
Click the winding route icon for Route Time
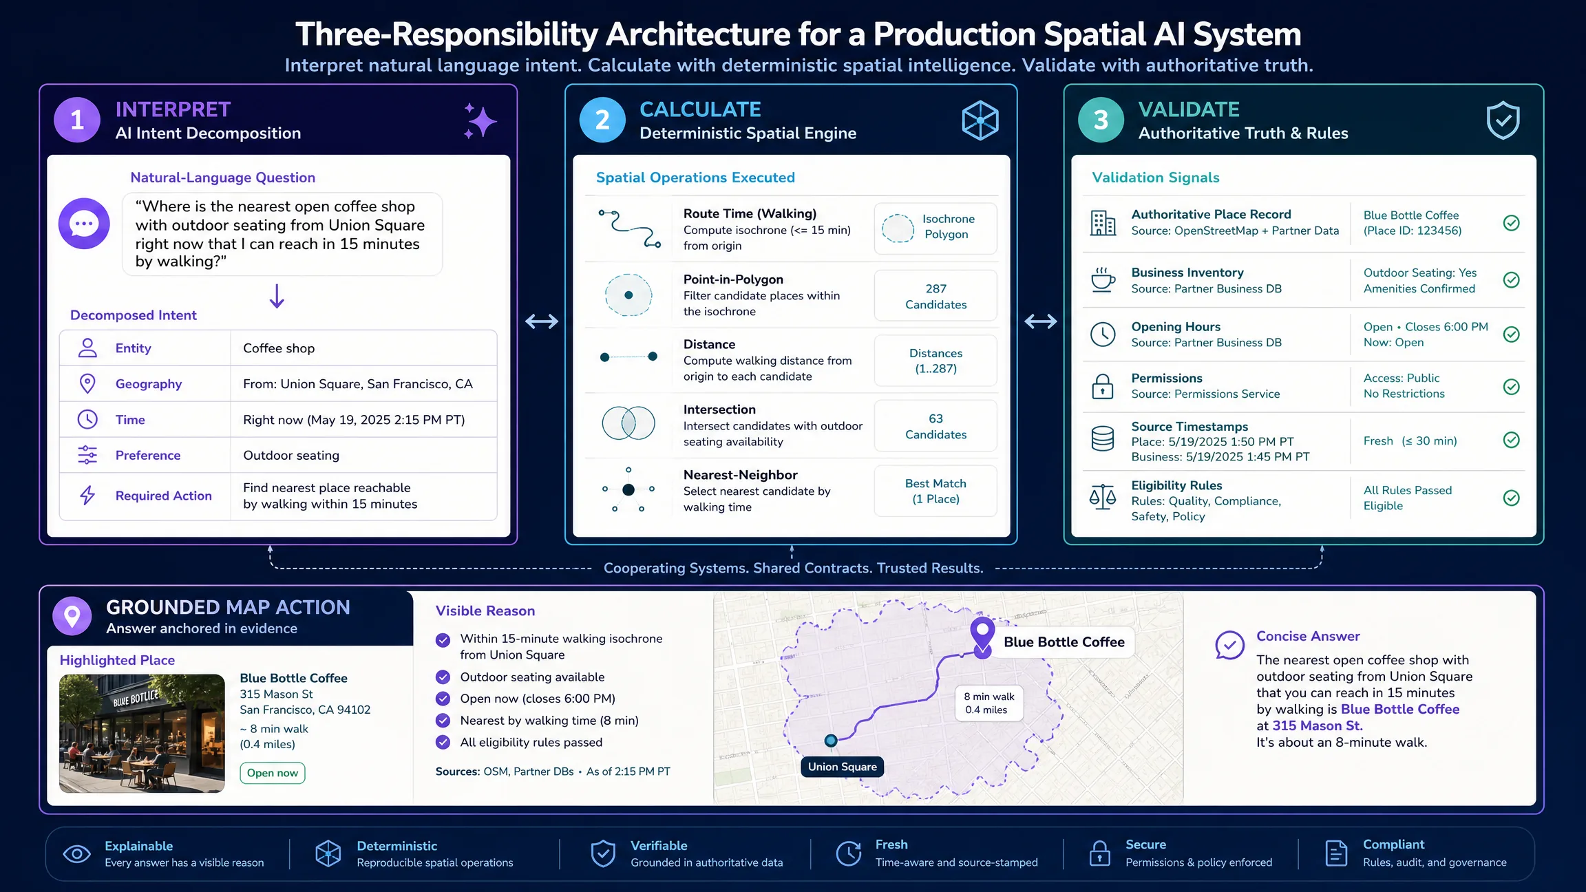tap(629, 229)
